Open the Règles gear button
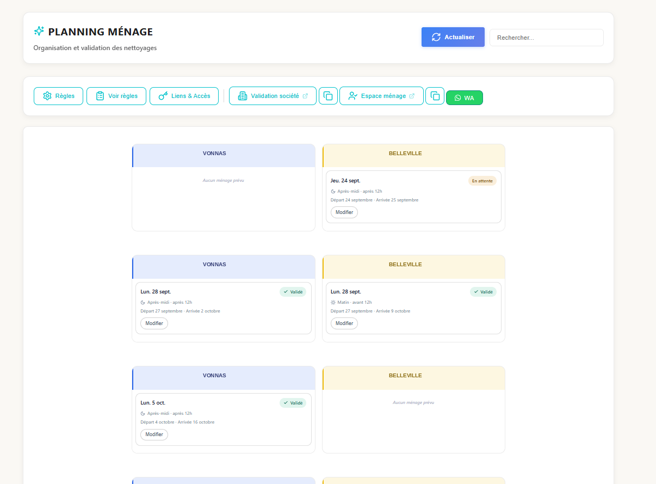This screenshot has height=484, width=656. (x=59, y=96)
